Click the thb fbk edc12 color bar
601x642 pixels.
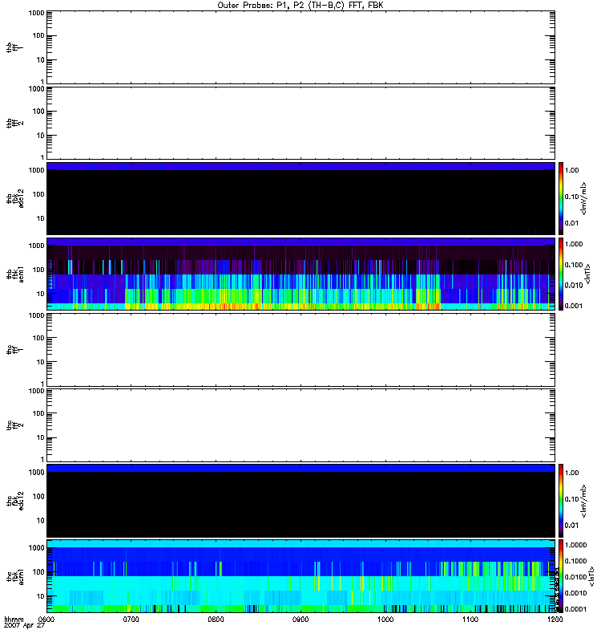pyautogui.click(x=561, y=198)
